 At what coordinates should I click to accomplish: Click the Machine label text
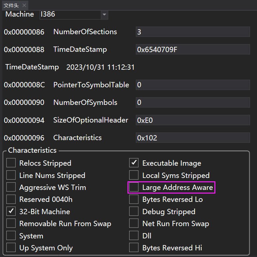click(20, 14)
